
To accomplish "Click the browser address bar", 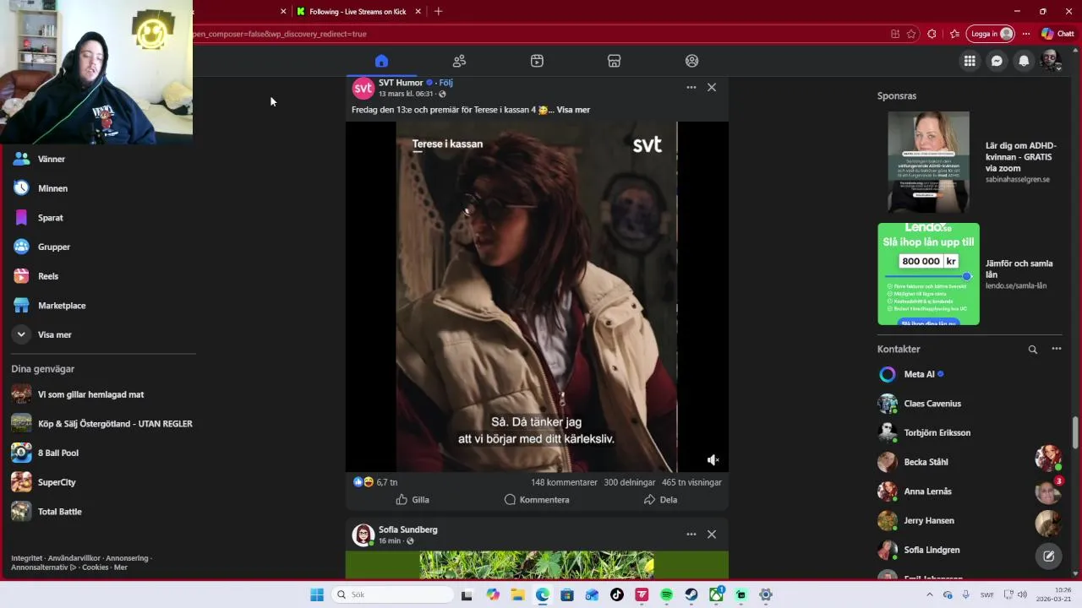I will [x=541, y=34].
